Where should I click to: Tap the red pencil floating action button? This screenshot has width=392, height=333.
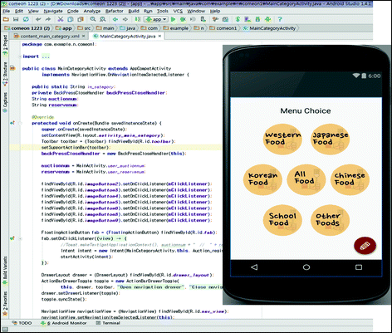pyautogui.click(x=365, y=246)
